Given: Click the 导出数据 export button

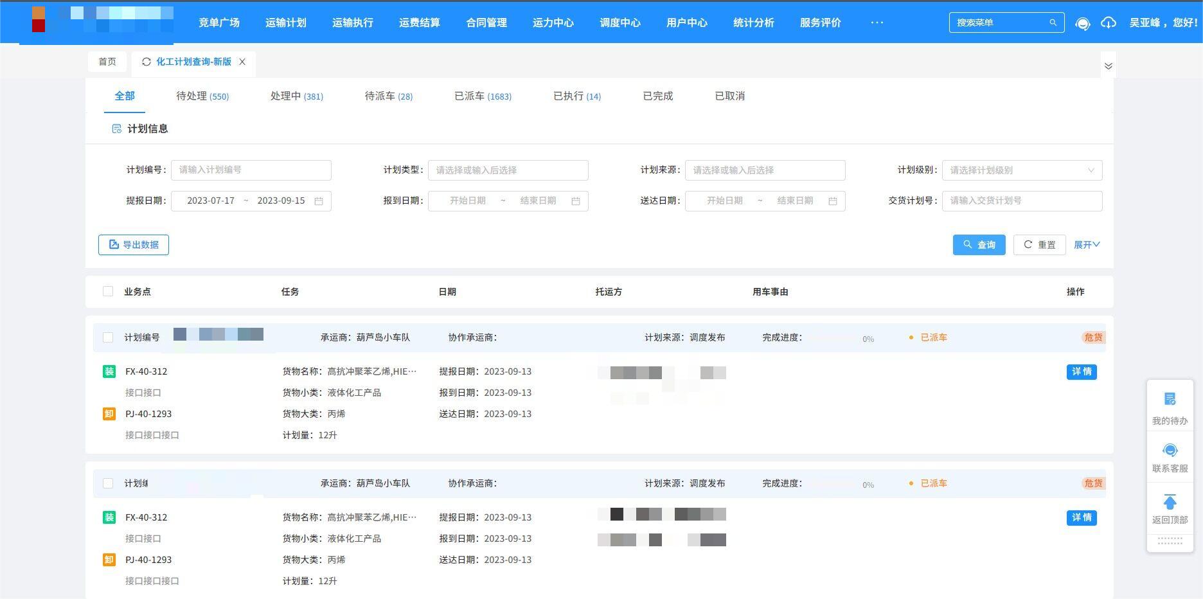Looking at the screenshot, I should pyautogui.click(x=134, y=245).
